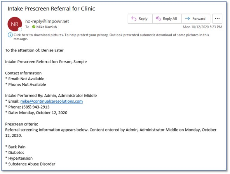Open the more actions ellipsis menu
This screenshot has height=174, width=230.
click(217, 19)
